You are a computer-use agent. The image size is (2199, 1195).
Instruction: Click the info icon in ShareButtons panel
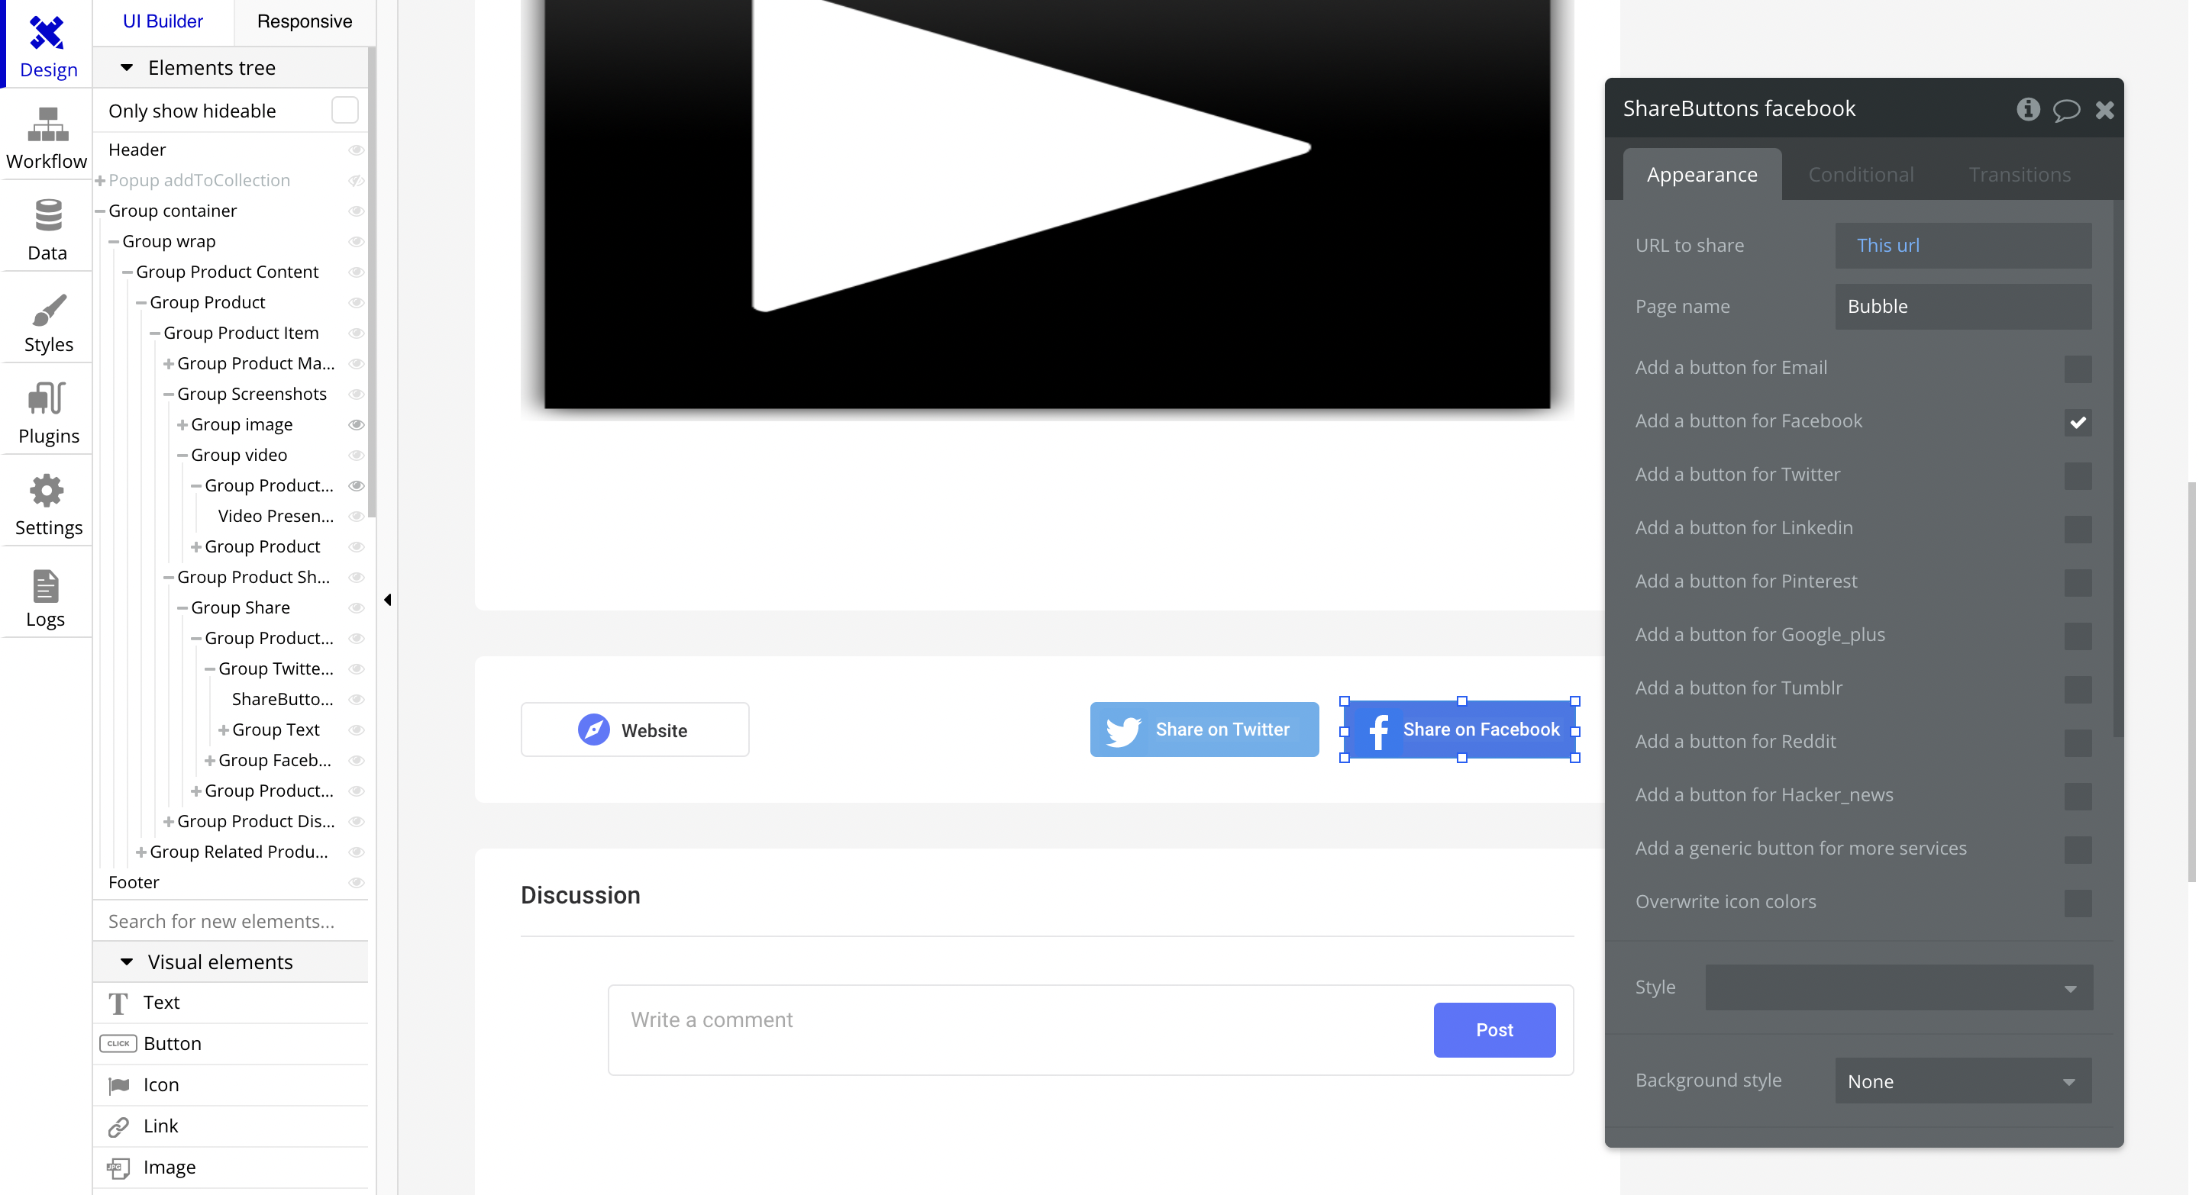2028,109
